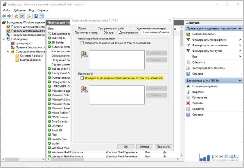Click the red Удалить delete icon

(x=188, y=103)
